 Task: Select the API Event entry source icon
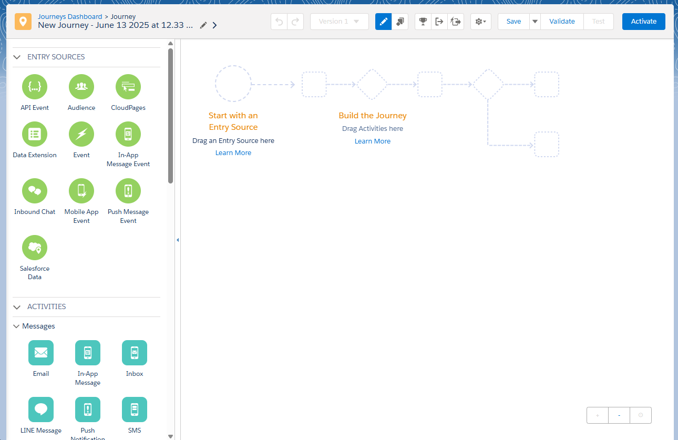35,87
